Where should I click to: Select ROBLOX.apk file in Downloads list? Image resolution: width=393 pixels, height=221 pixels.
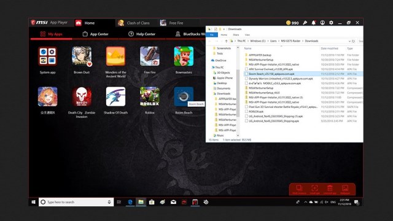pos(256,112)
